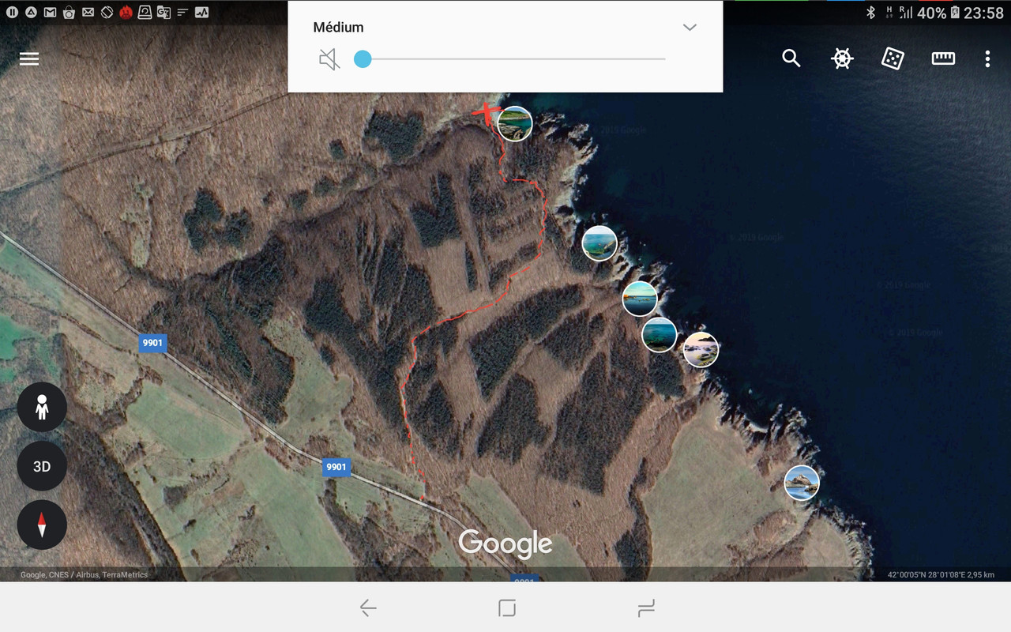Tap the Android back navigation button

[x=367, y=608]
